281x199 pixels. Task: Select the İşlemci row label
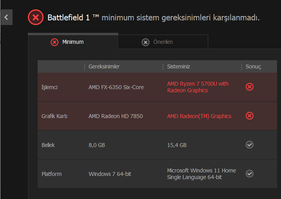coord(49,87)
